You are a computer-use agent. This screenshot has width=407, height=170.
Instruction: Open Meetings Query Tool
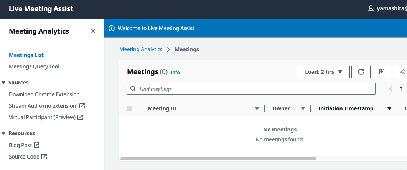click(34, 66)
